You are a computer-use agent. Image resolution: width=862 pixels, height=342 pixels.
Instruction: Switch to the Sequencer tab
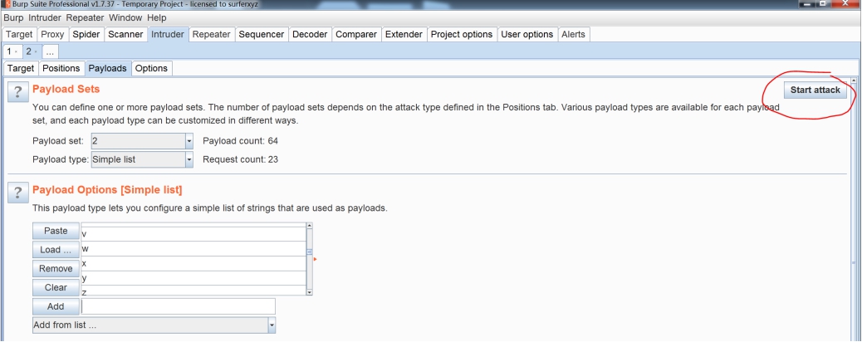261,34
